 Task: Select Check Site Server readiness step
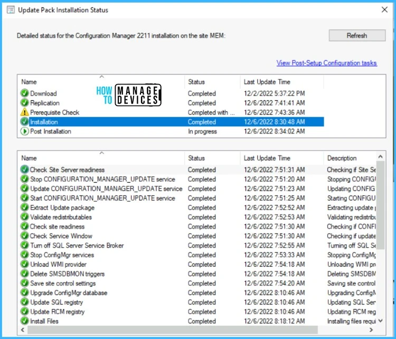[198, 169]
